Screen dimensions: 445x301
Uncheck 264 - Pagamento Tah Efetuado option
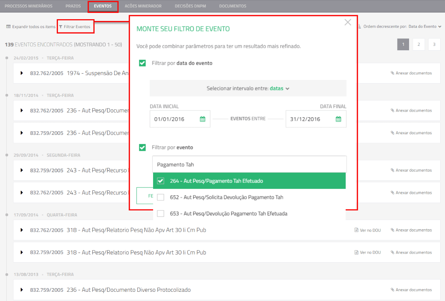[x=161, y=181]
